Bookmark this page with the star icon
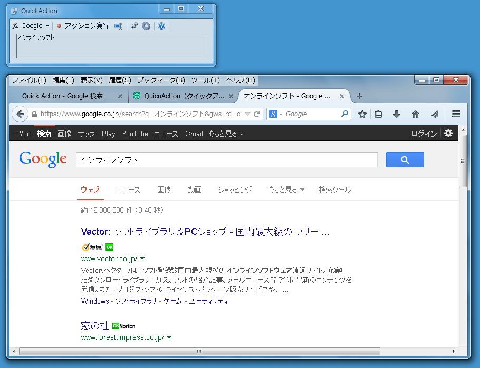This screenshot has height=368, width=480. (362, 114)
